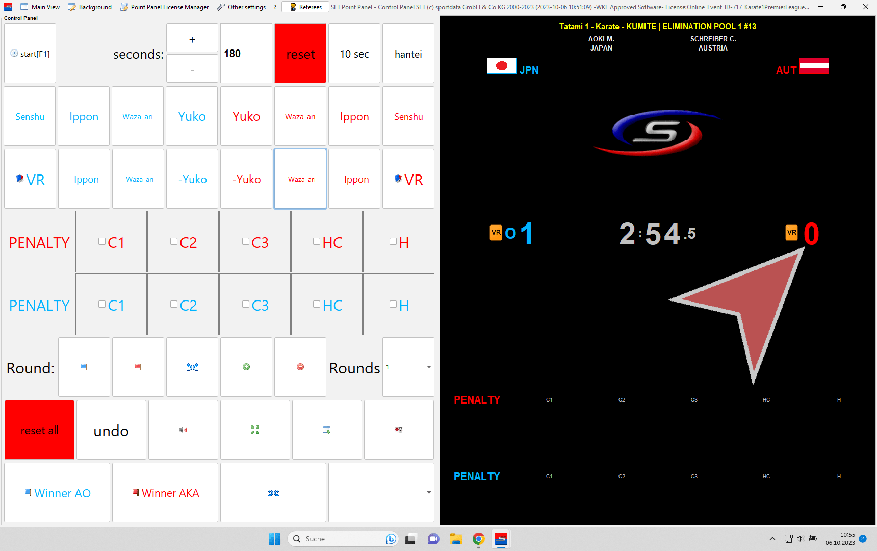
Task: Open the Other settings menu
Action: coord(241,7)
